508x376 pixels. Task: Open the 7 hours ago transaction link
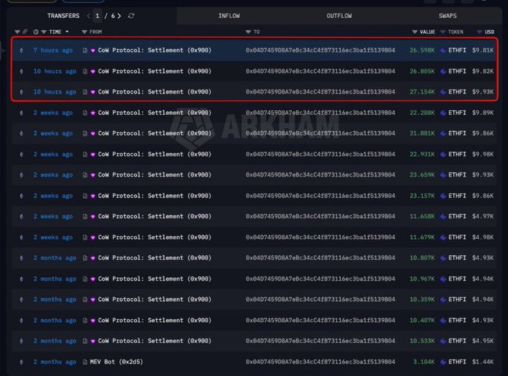[x=53, y=50]
